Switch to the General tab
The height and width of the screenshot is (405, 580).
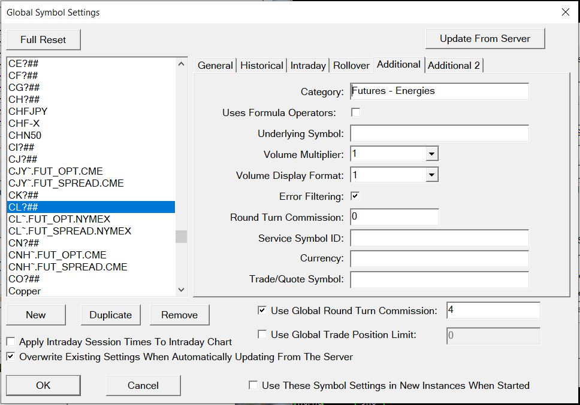coord(215,66)
